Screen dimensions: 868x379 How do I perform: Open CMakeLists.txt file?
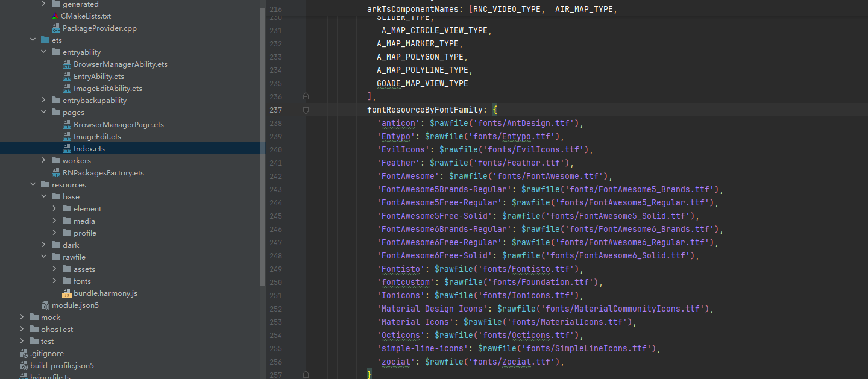86,16
